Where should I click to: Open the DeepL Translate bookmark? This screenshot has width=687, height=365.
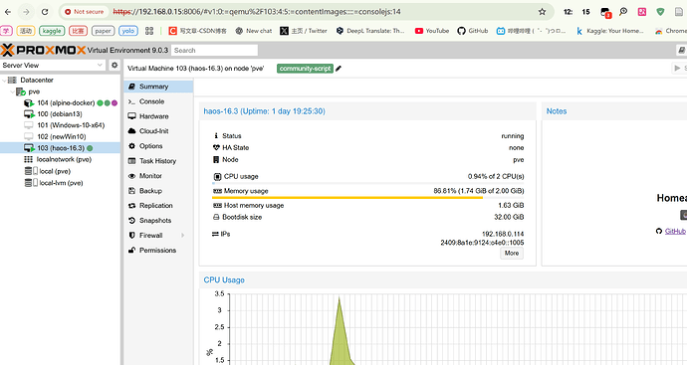(x=370, y=31)
